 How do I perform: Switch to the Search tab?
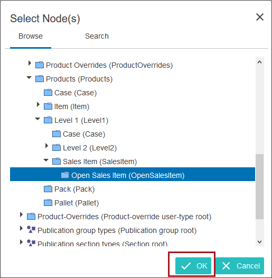click(97, 36)
